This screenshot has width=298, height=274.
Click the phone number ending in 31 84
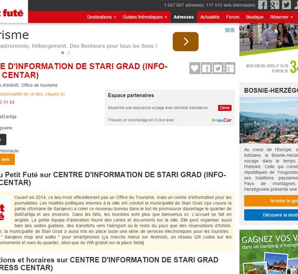pos(7,102)
